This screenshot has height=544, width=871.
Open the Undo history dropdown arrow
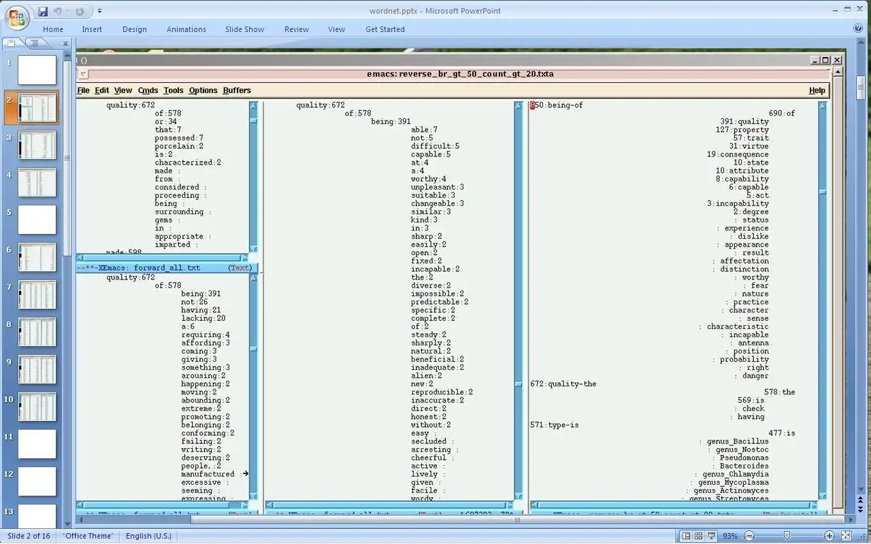click(67, 11)
